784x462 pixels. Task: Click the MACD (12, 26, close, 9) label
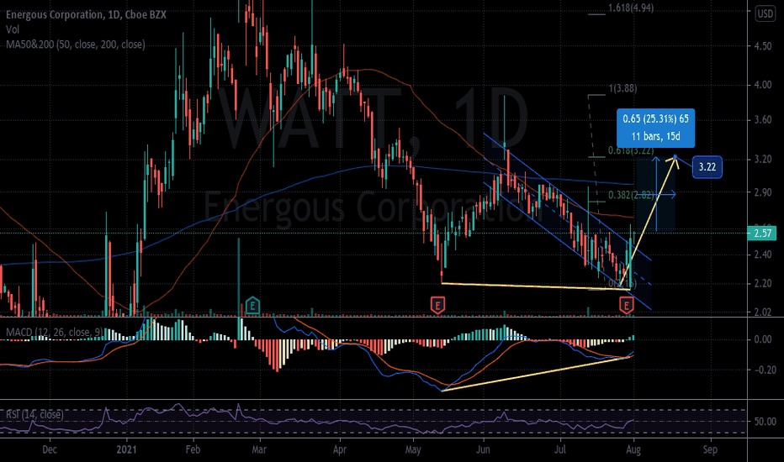click(55, 332)
